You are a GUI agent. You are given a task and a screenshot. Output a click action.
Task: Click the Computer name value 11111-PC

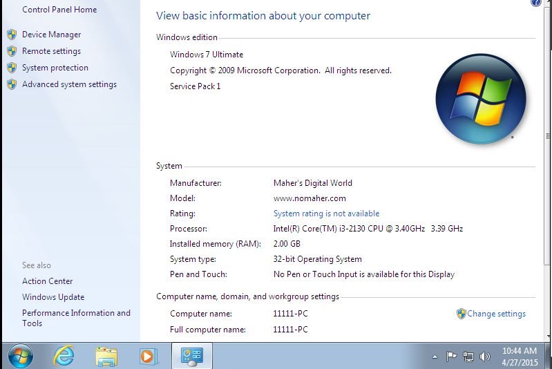(290, 314)
